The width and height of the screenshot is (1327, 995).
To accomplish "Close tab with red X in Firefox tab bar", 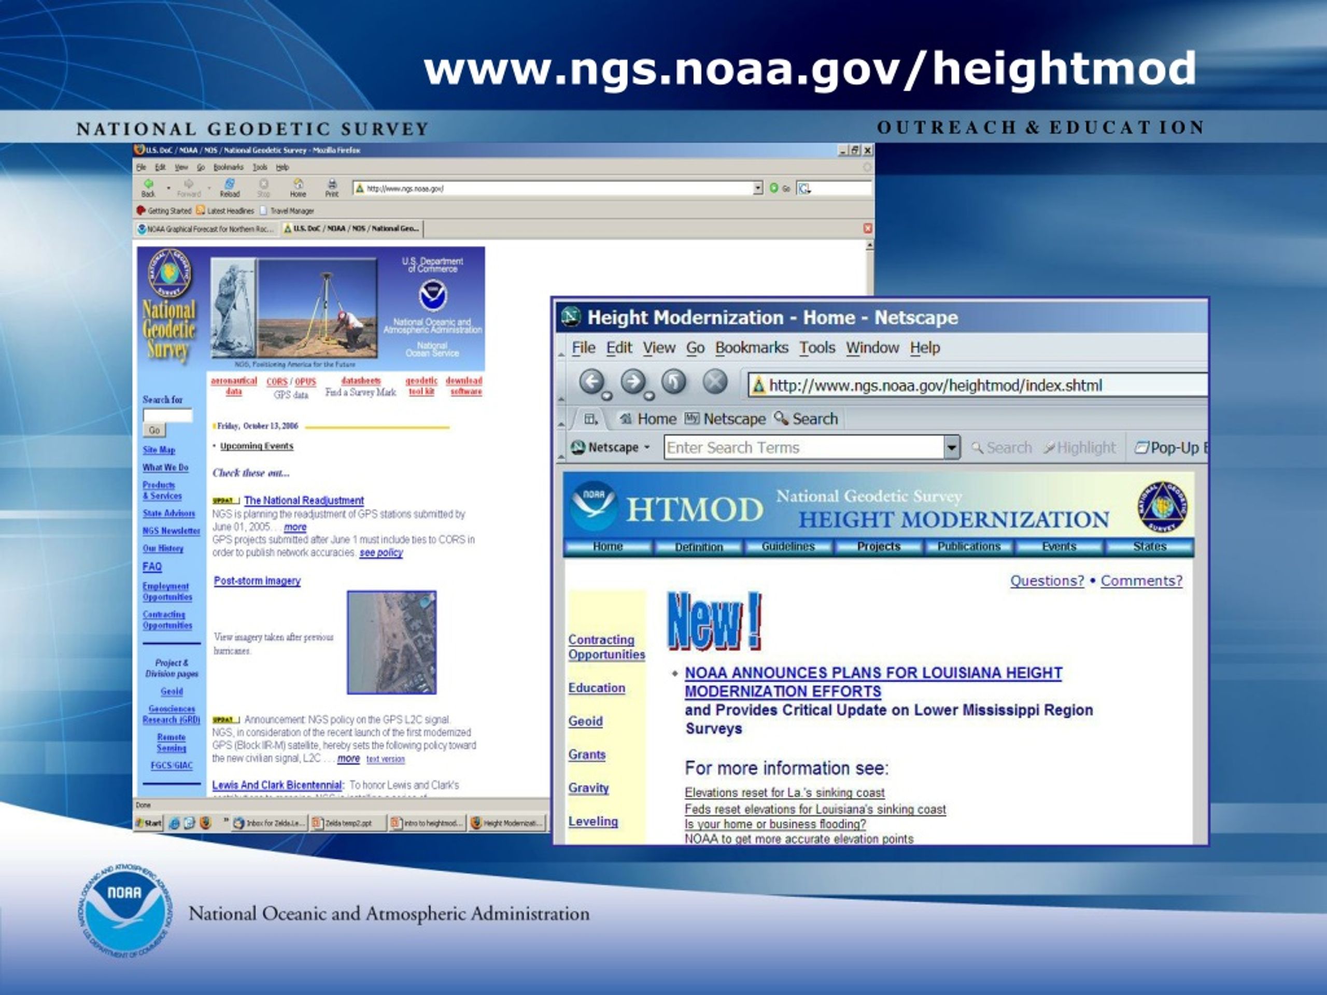I will click(867, 229).
